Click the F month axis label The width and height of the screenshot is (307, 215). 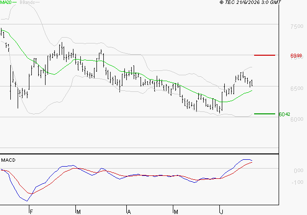pos(31,212)
